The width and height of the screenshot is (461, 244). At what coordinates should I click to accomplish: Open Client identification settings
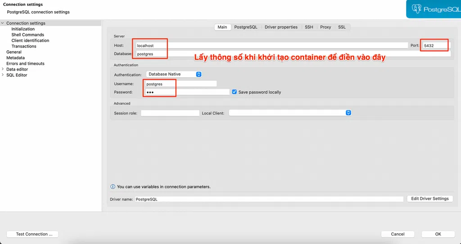point(30,40)
